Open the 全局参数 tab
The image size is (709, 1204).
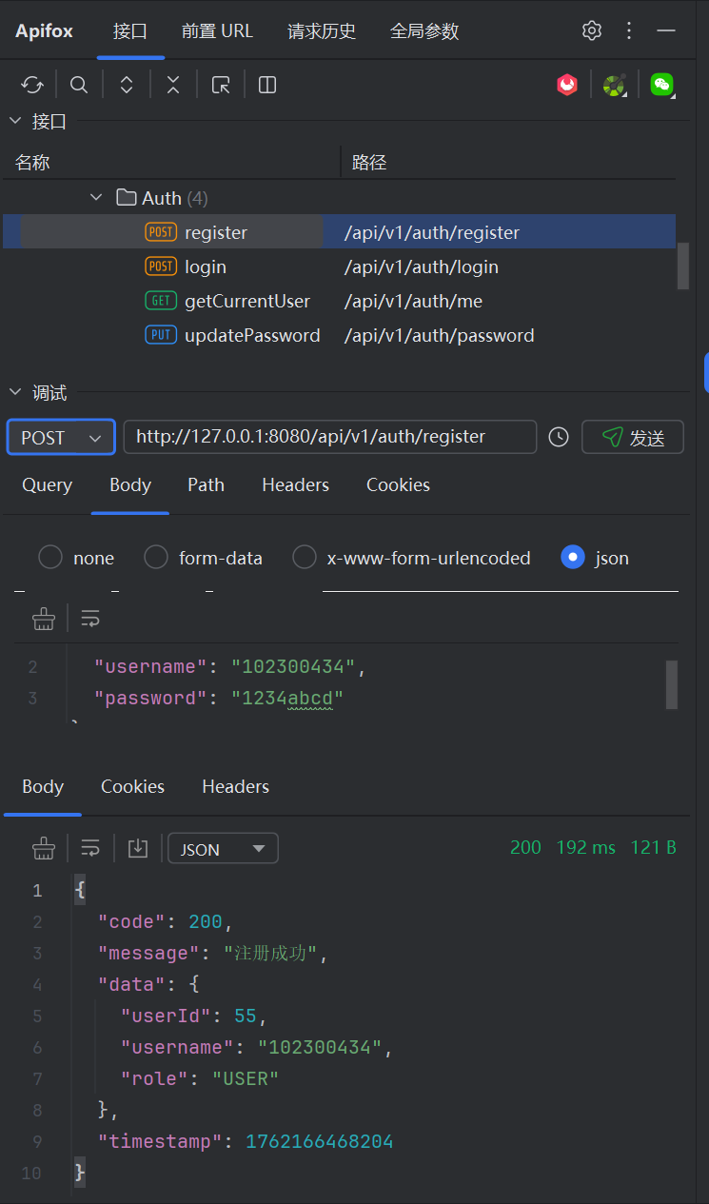(x=424, y=31)
